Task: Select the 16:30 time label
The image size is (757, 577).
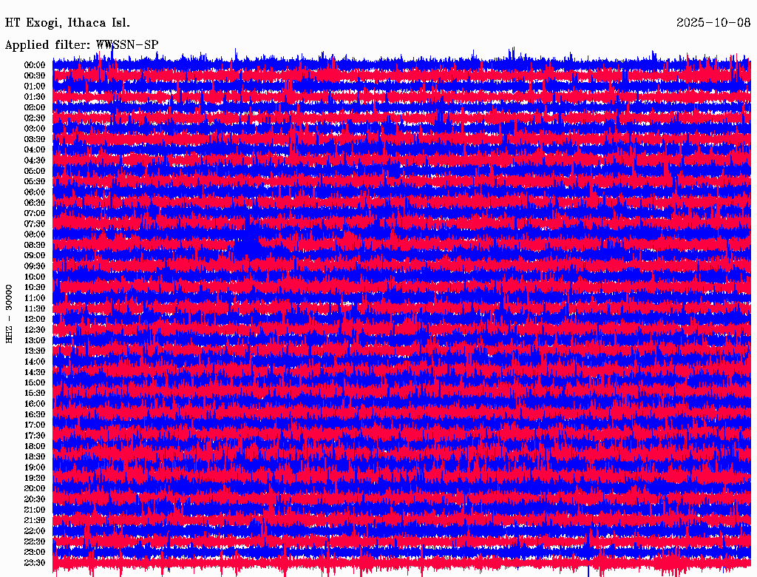Action: tap(35, 415)
